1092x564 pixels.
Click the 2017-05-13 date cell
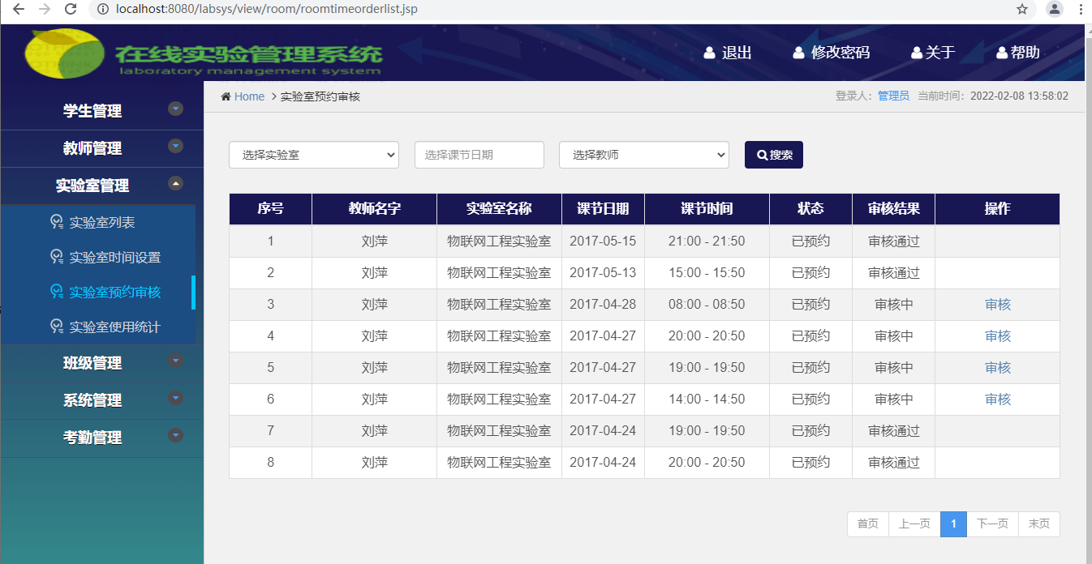[x=603, y=273]
